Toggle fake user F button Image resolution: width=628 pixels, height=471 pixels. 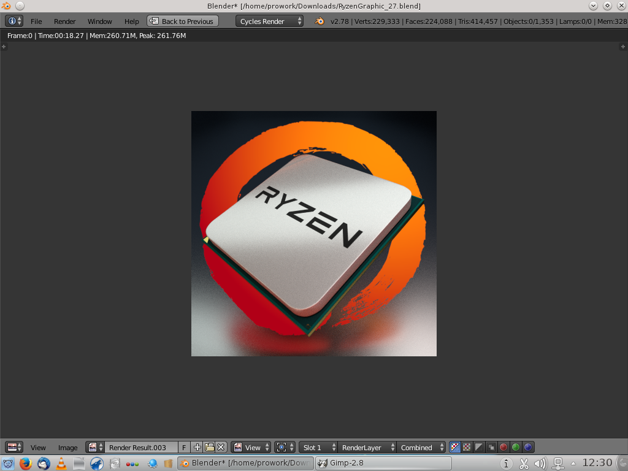click(184, 447)
